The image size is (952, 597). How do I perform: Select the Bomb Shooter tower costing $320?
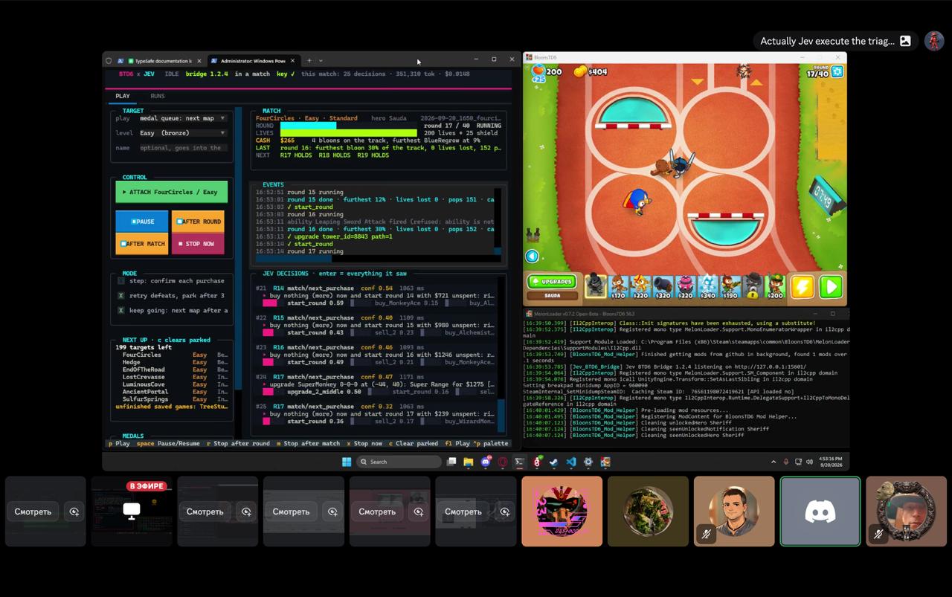pos(663,286)
